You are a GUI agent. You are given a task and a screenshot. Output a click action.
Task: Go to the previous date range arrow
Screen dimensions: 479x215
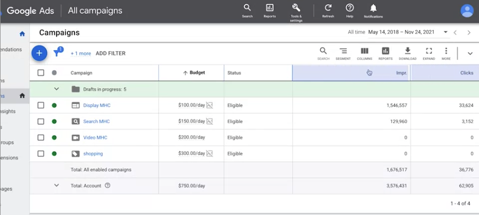(455, 33)
